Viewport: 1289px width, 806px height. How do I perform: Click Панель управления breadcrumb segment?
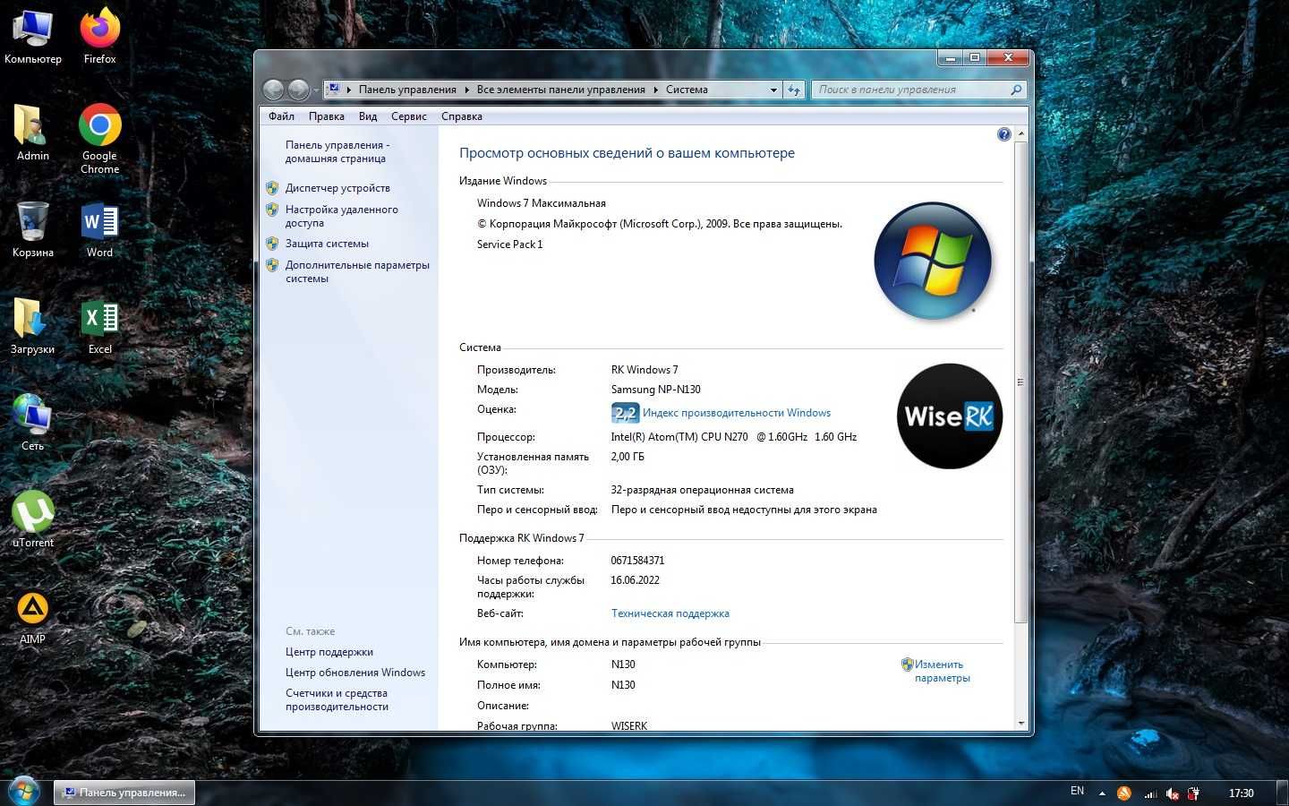point(407,90)
